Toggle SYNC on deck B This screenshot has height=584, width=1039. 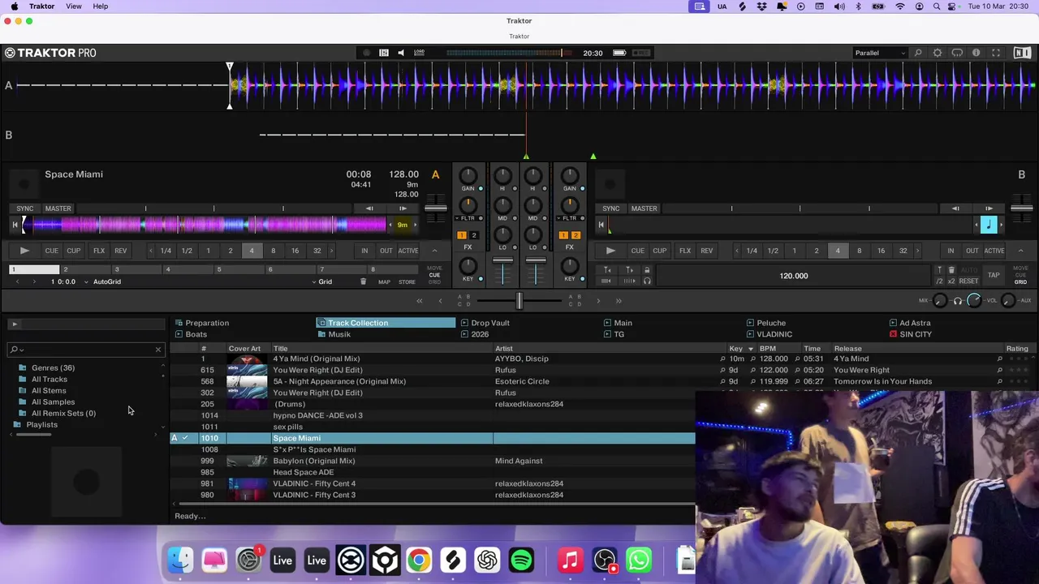(611, 208)
